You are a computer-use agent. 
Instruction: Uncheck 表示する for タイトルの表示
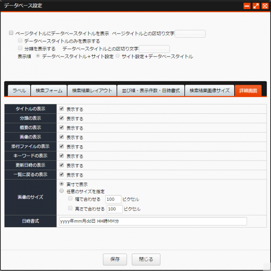pos(61,109)
